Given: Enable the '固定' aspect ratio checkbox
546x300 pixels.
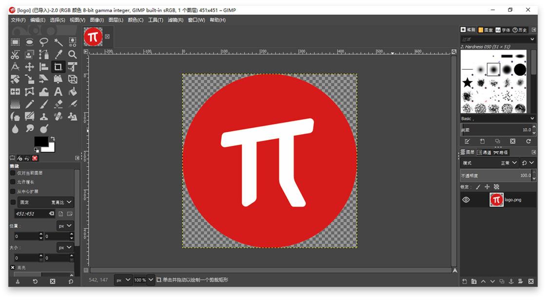Looking at the screenshot, I should [13, 202].
